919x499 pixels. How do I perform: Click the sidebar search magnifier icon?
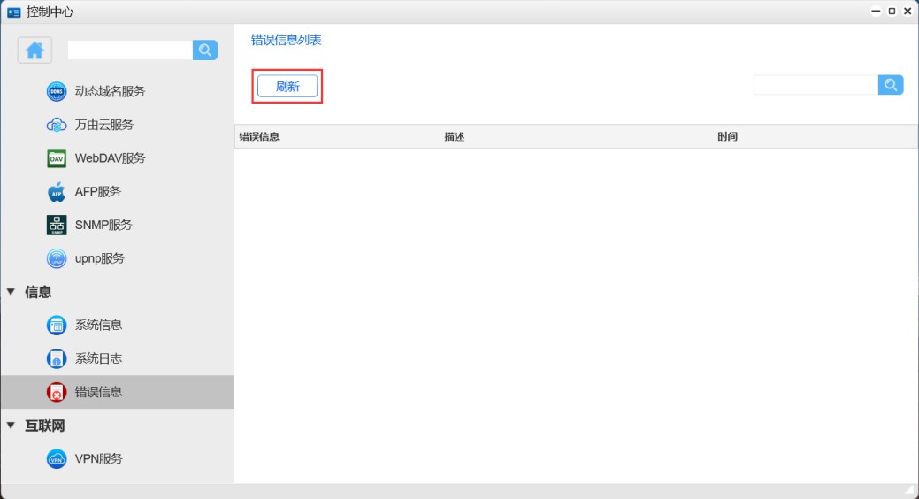[x=205, y=50]
